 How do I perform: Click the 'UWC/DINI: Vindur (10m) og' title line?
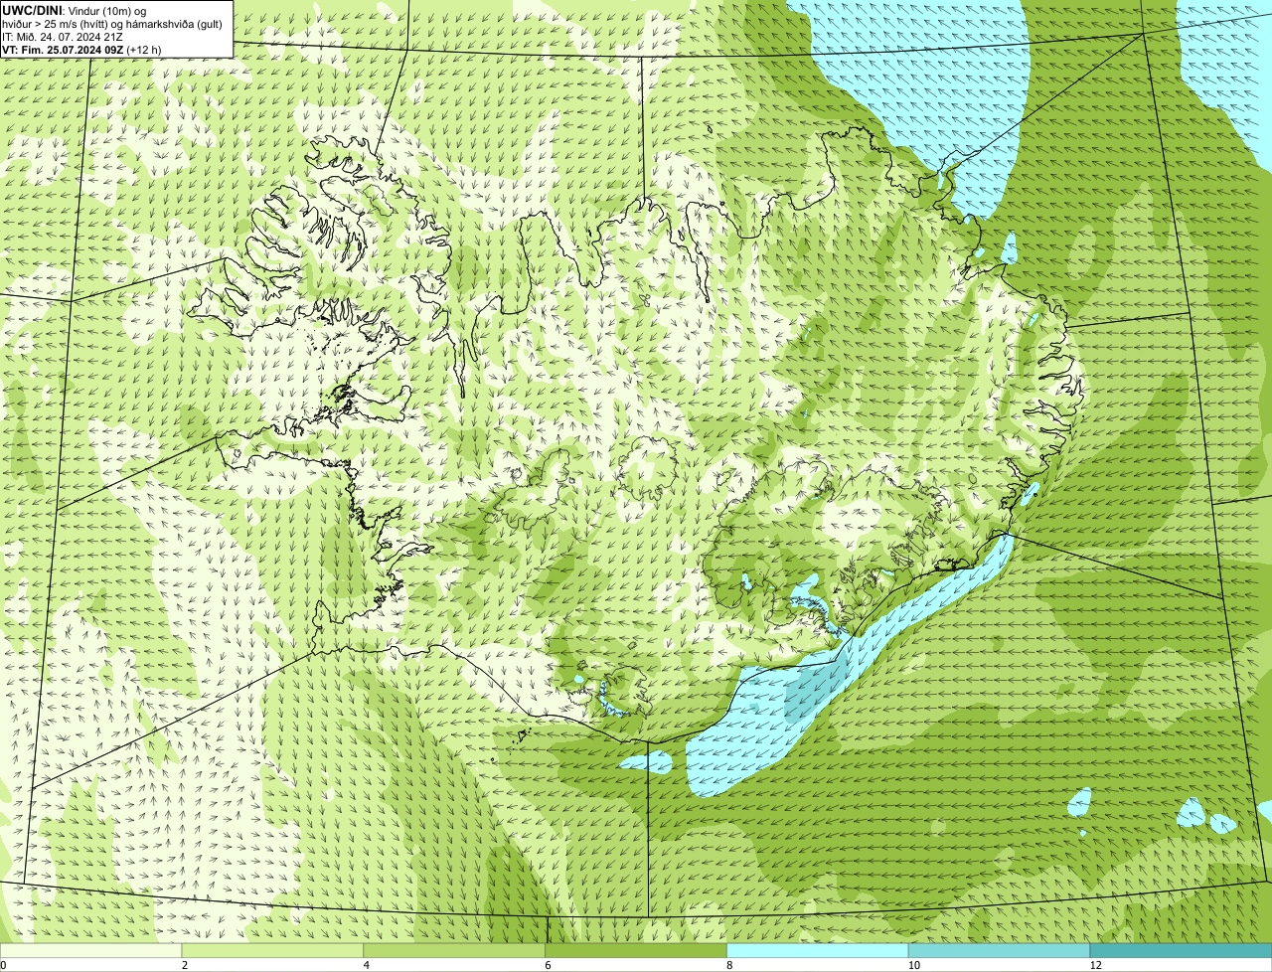point(75,9)
